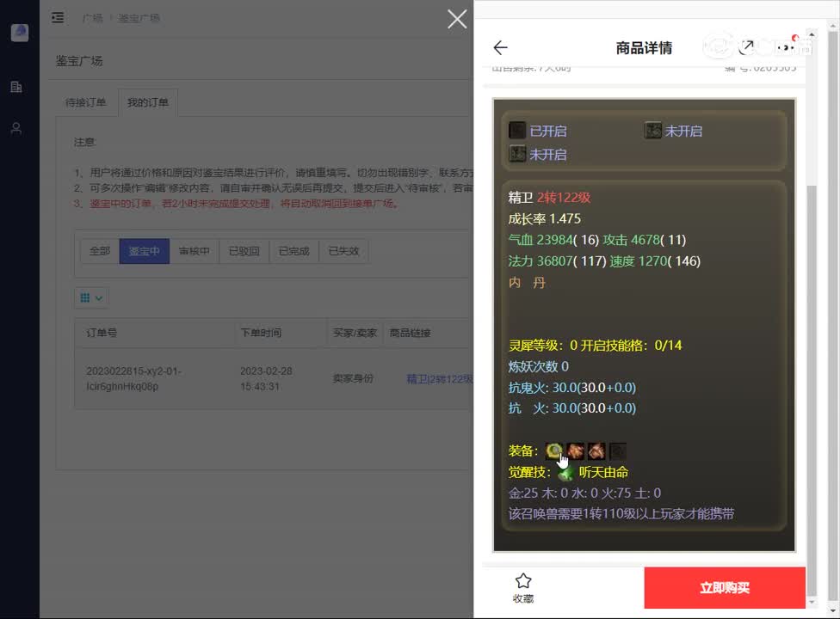
Task: Select the third equipment icon in 装备 row
Action: pos(596,451)
